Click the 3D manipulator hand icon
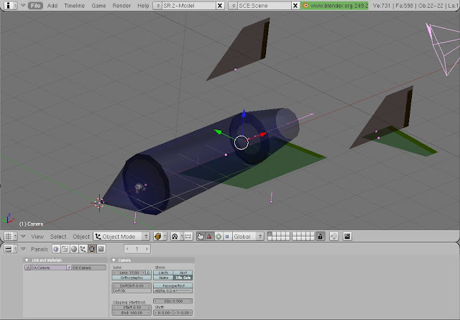This screenshot has width=460, height=320. click(201, 236)
